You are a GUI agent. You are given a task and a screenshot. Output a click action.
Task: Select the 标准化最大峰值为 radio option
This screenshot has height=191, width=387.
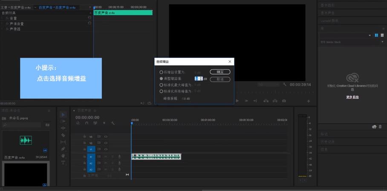tap(161, 85)
